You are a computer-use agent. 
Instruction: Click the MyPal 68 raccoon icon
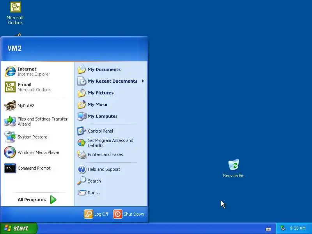click(10, 105)
